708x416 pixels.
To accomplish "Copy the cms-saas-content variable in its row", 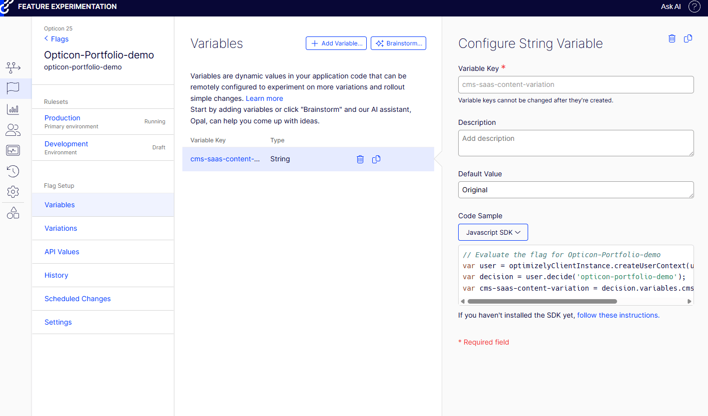I will pyautogui.click(x=376, y=159).
